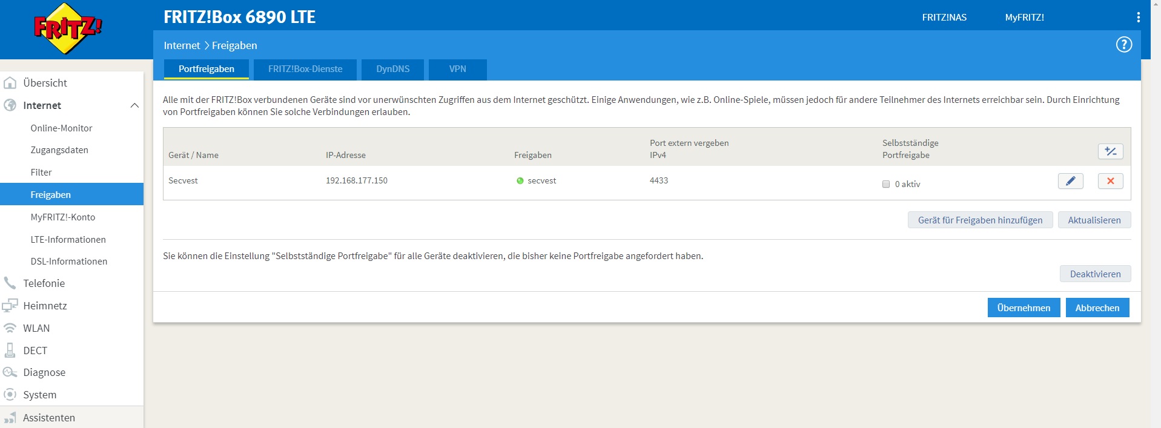This screenshot has width=1161, height=428.
Task: Open LTE-Informationen in the sidebar
Action: tap(68, 240)
